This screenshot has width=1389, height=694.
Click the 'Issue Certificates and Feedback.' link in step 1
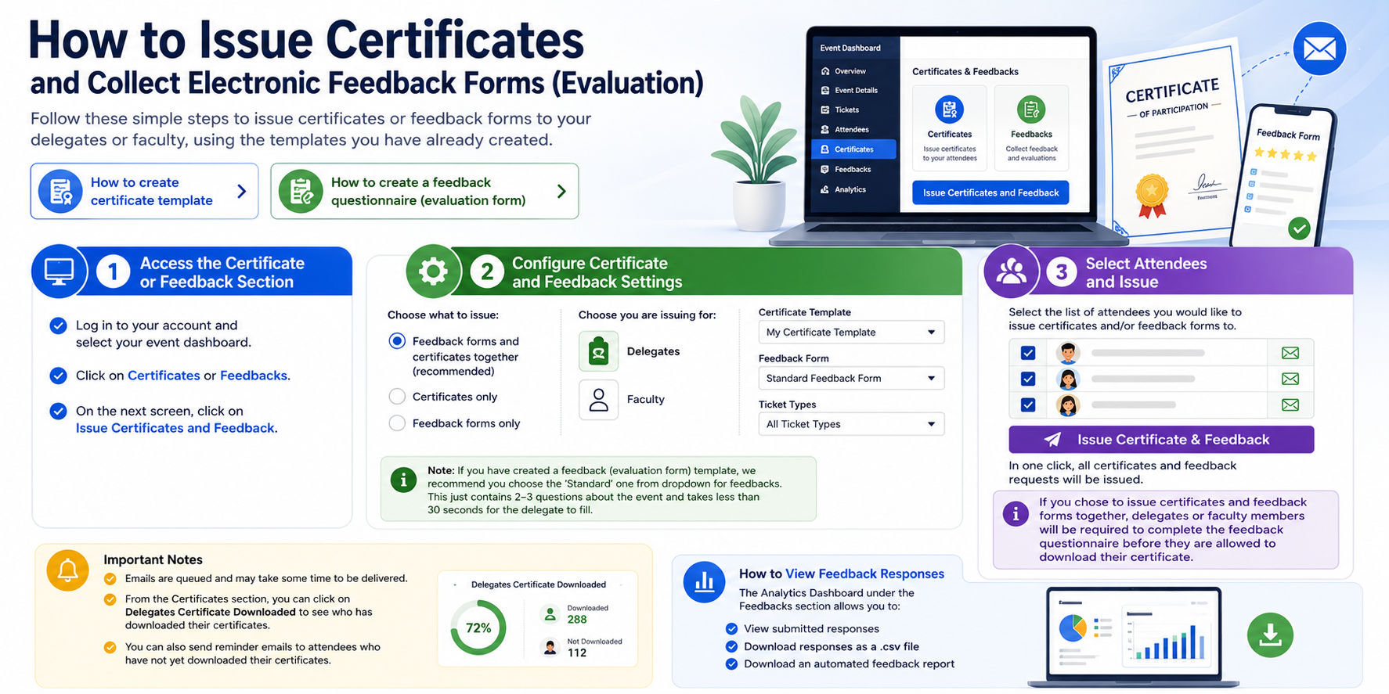(x=176, y=428)
